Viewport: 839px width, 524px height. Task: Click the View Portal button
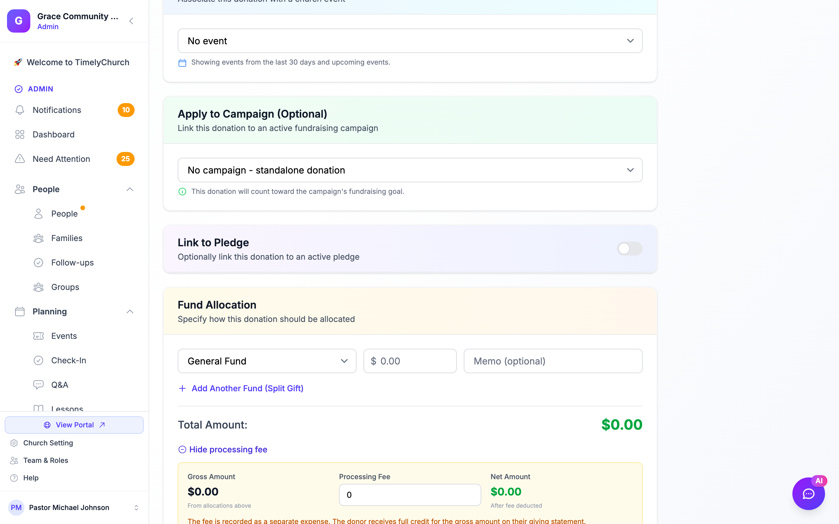coord(74,425)
